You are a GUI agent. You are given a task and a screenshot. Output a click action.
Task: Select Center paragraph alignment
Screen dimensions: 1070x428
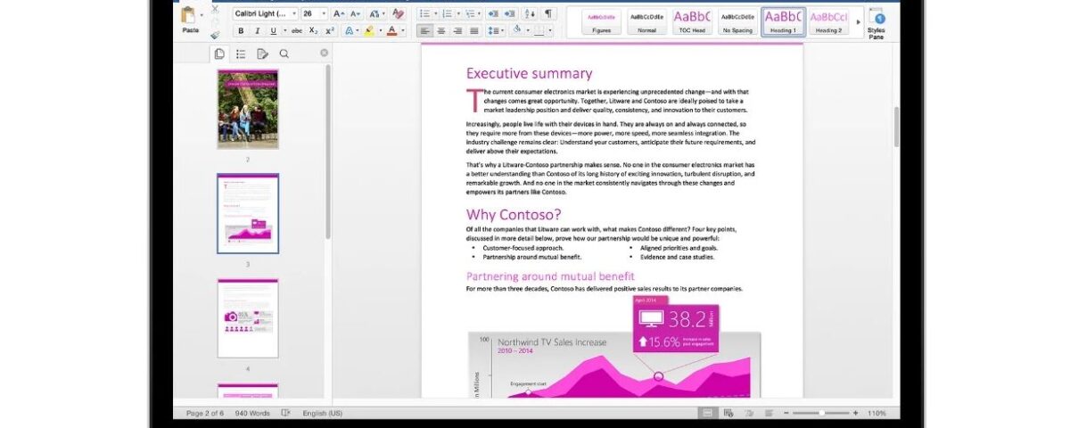pos(441,31)
